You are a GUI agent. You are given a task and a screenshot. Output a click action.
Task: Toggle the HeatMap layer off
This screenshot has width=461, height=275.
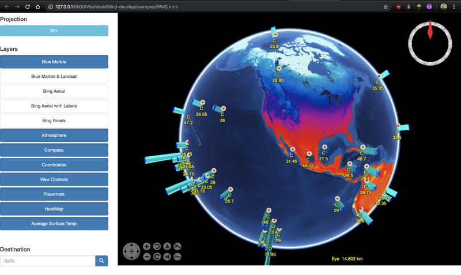click(x=54, y=209)
